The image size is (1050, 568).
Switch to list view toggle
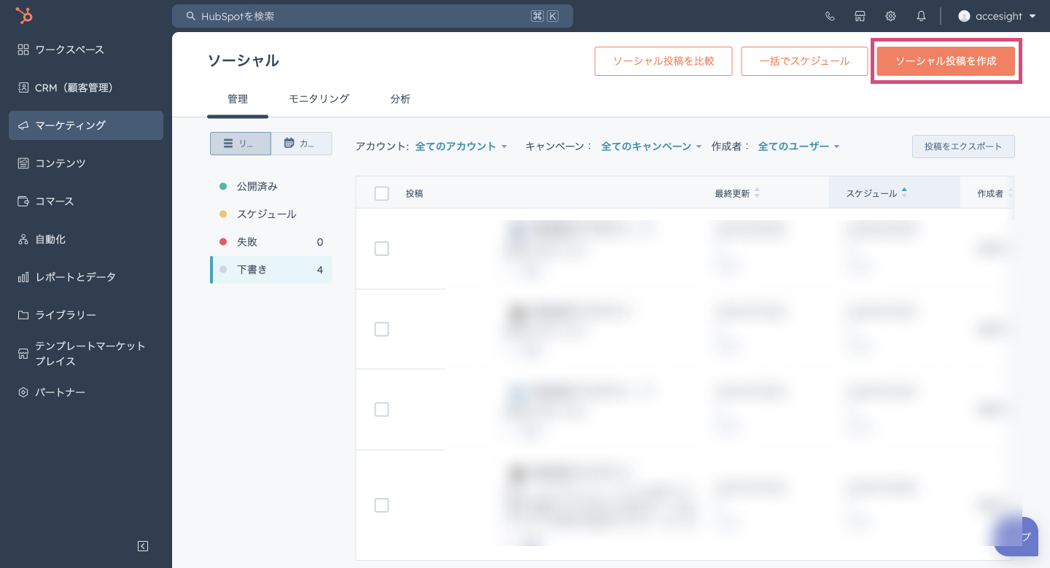pyautogui.click(x=241, y=144)
